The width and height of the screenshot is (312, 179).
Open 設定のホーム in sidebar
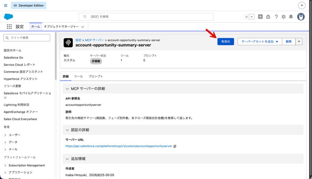[x=12, y=50]
